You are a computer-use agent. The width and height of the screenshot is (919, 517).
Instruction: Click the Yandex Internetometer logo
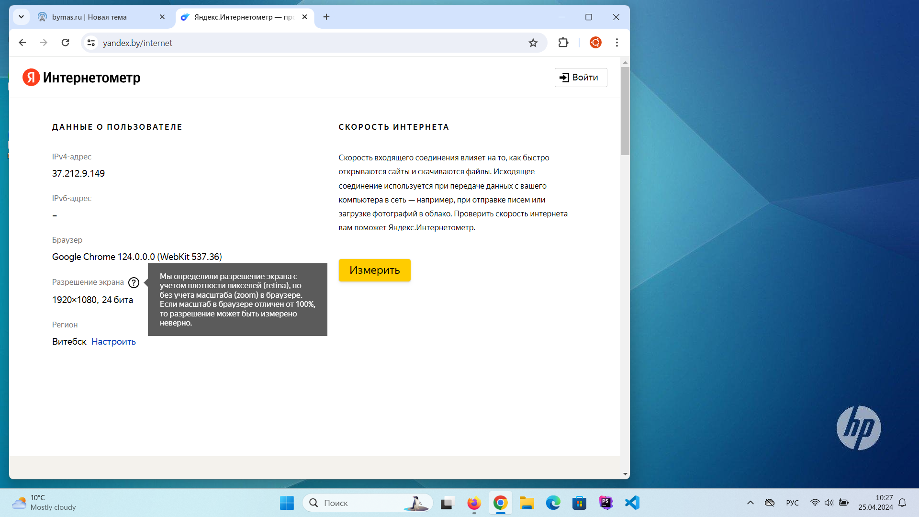[x=81, y=78]
